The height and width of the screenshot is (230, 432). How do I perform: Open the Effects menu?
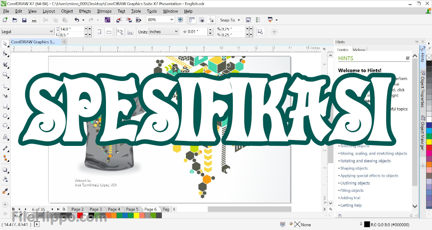[x=85, y=11]
